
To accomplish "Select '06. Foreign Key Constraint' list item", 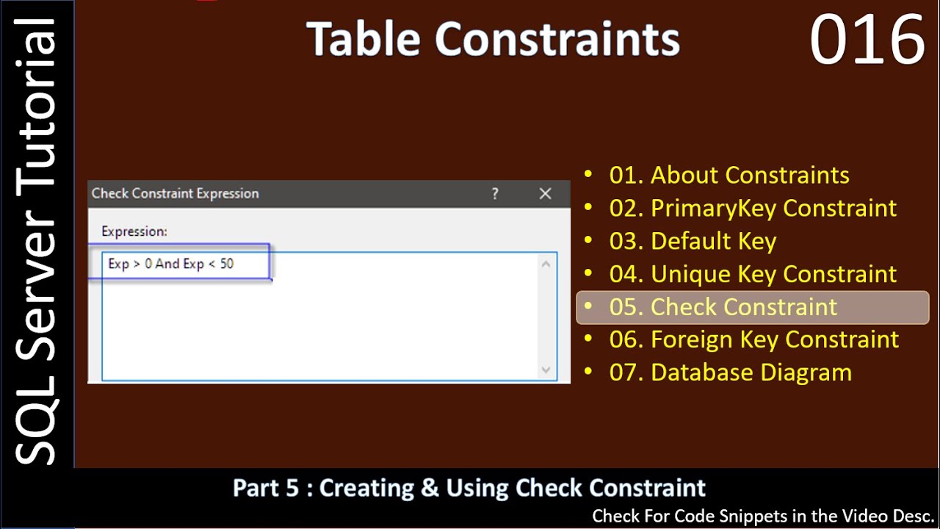I will [x=753, y=339].
